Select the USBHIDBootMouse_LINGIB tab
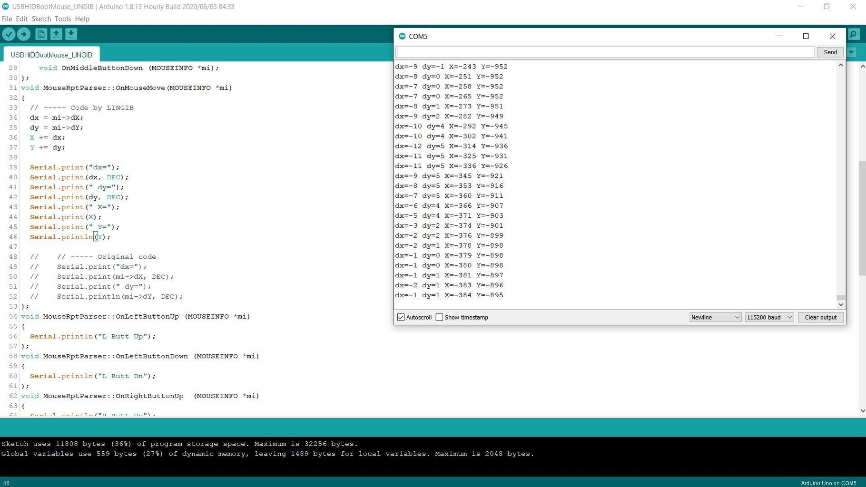 click(51, 55)
